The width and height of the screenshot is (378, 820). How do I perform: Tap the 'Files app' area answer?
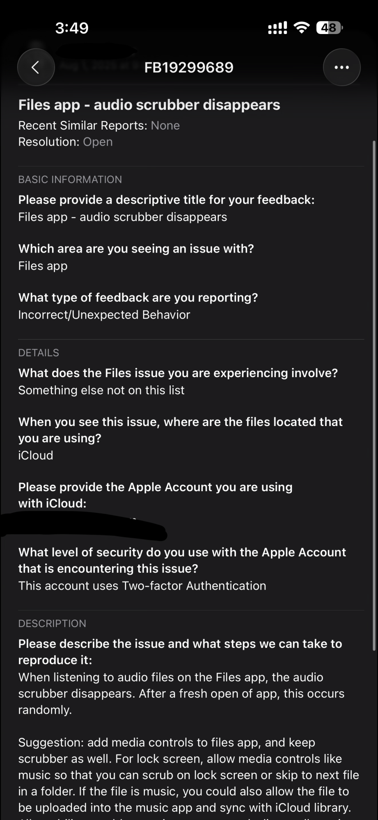tap(43, 266)
